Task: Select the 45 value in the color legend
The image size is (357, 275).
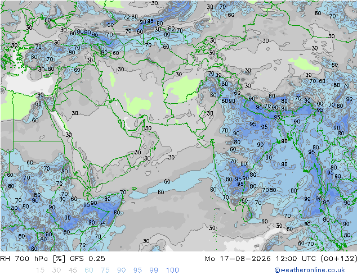Action: (73, 271)
